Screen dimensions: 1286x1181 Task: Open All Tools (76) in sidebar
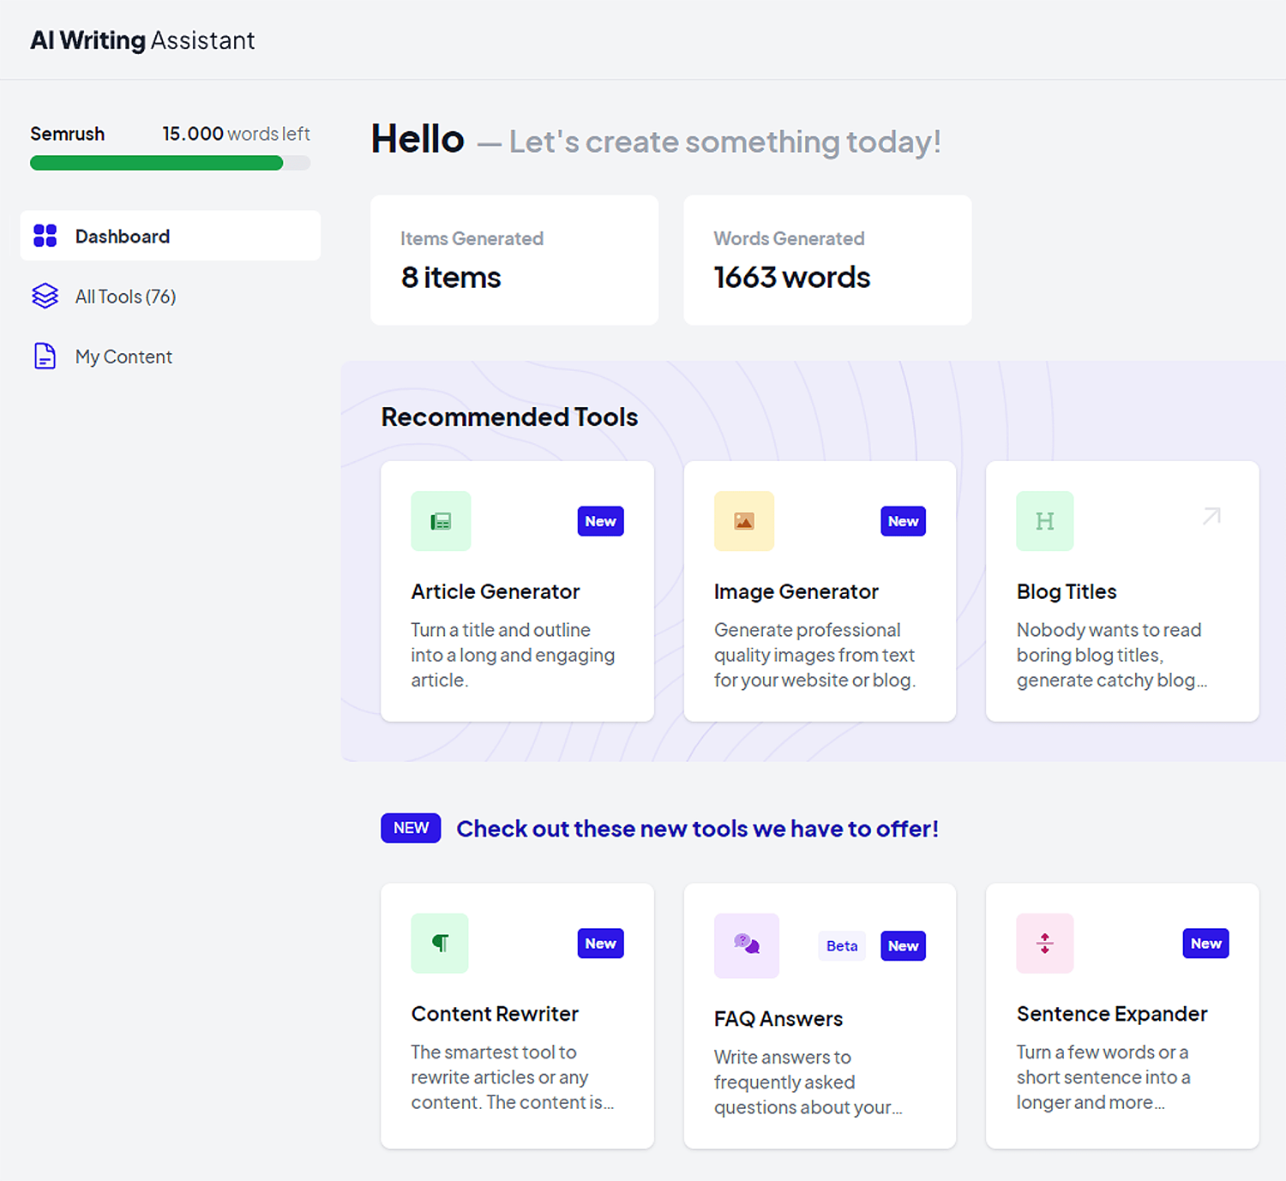[171, 296]
